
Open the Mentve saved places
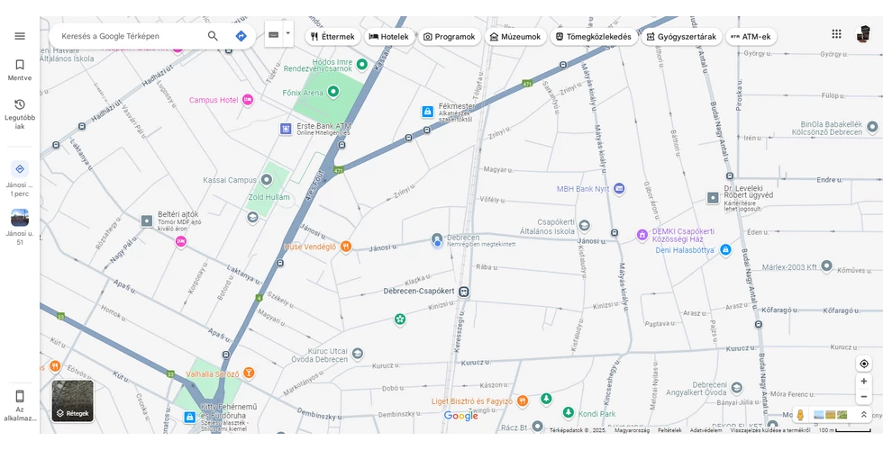(x=20, y=70)
